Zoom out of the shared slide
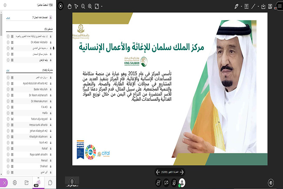 click(x=83, y=7)
